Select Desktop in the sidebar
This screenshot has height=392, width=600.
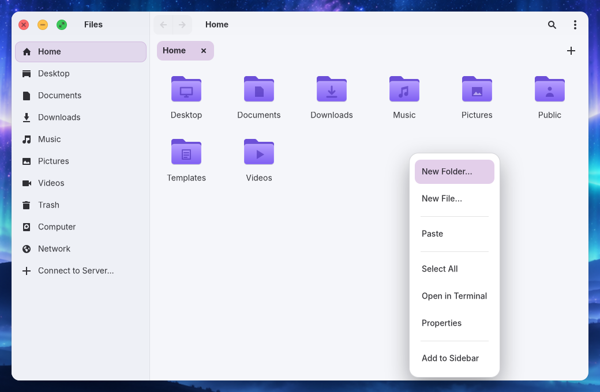(81, 73)
